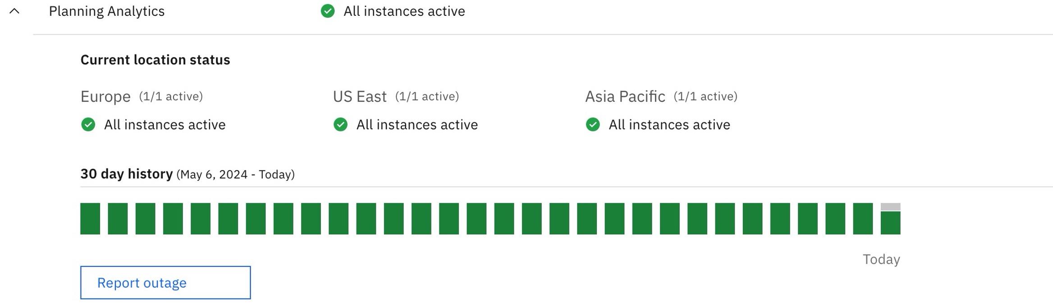Click the Today label under history bars

point(881,259)
